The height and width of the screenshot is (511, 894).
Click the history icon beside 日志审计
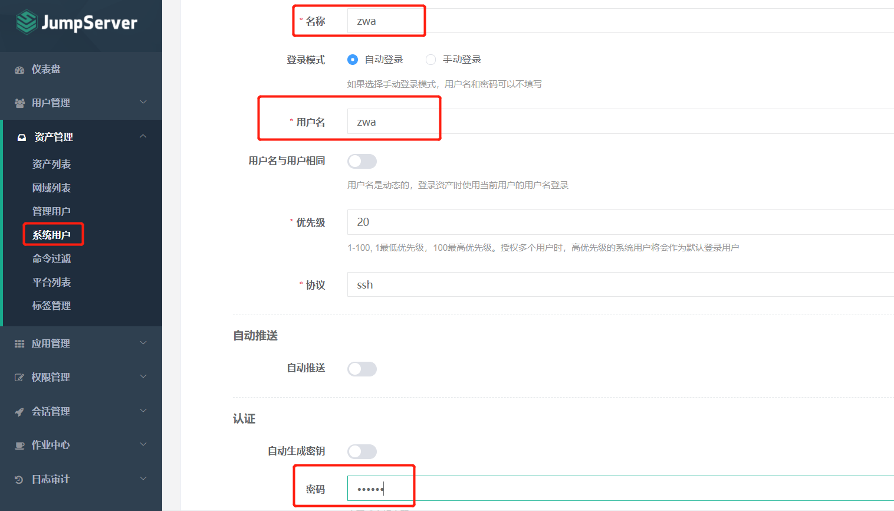(x=19, y=480)
